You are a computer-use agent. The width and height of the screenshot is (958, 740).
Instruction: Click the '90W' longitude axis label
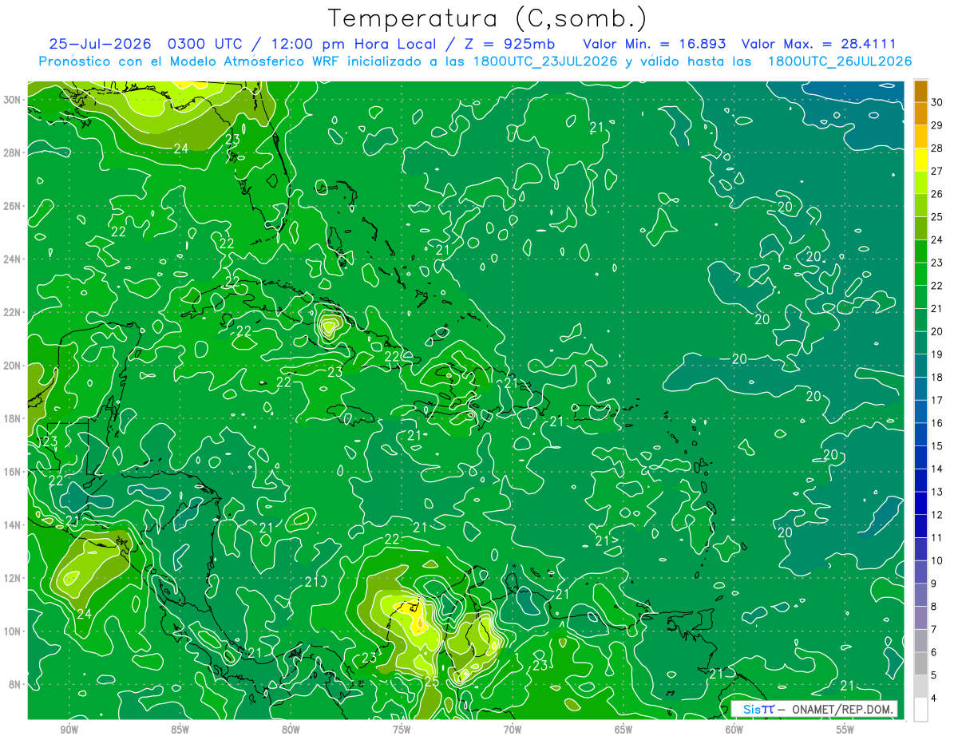click(69, 730)
